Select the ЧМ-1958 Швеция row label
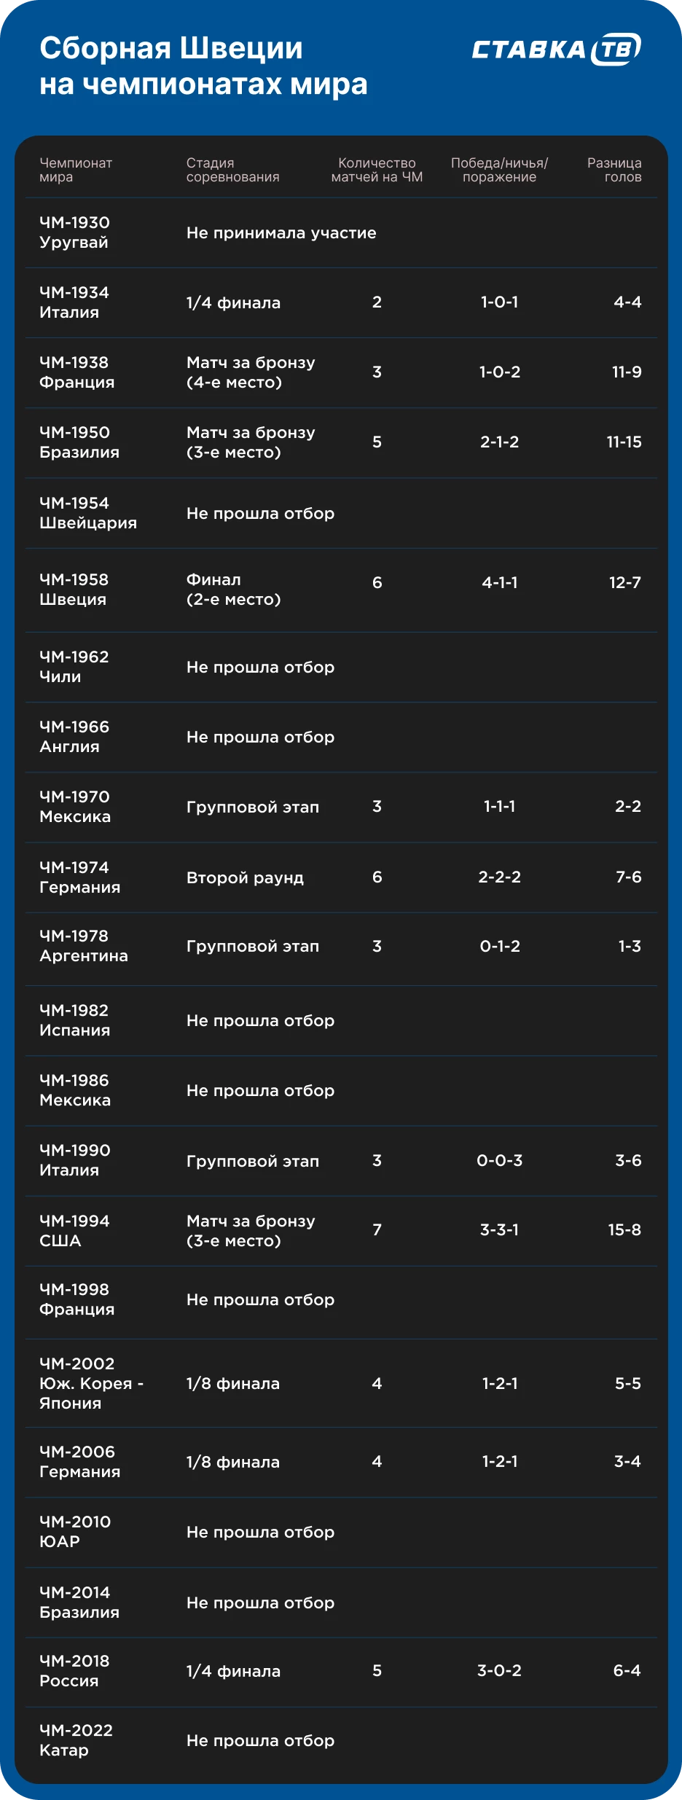 [x=74, y=590]
